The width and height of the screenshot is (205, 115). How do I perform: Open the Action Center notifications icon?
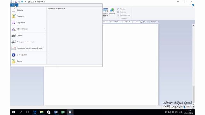click(x=176, y=112)
